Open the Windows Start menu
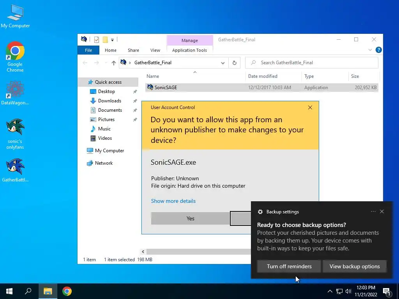Image resolution: width=399 pixels, height=299 pixels. coord(9,291)
